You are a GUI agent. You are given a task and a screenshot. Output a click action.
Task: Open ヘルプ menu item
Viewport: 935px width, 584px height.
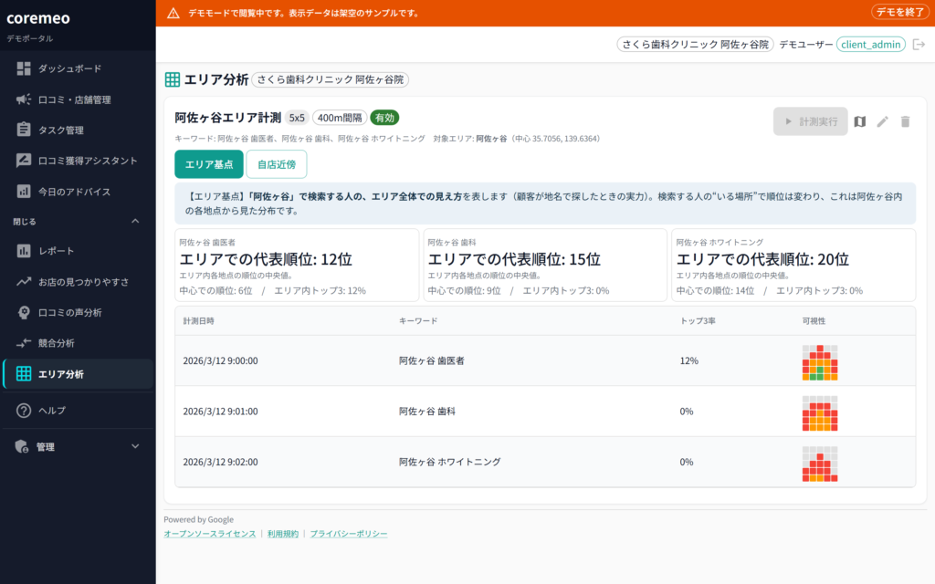[79, 411]
